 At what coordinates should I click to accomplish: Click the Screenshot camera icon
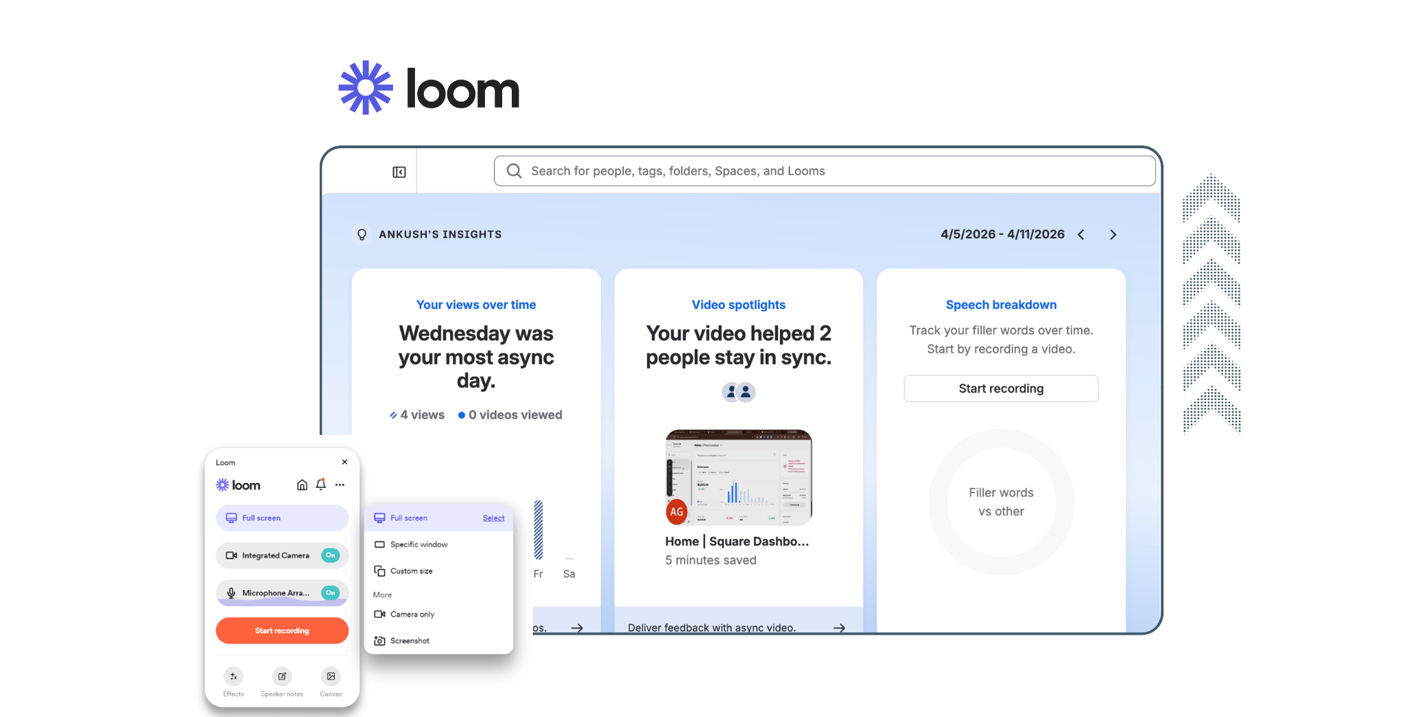coord(379,641)
